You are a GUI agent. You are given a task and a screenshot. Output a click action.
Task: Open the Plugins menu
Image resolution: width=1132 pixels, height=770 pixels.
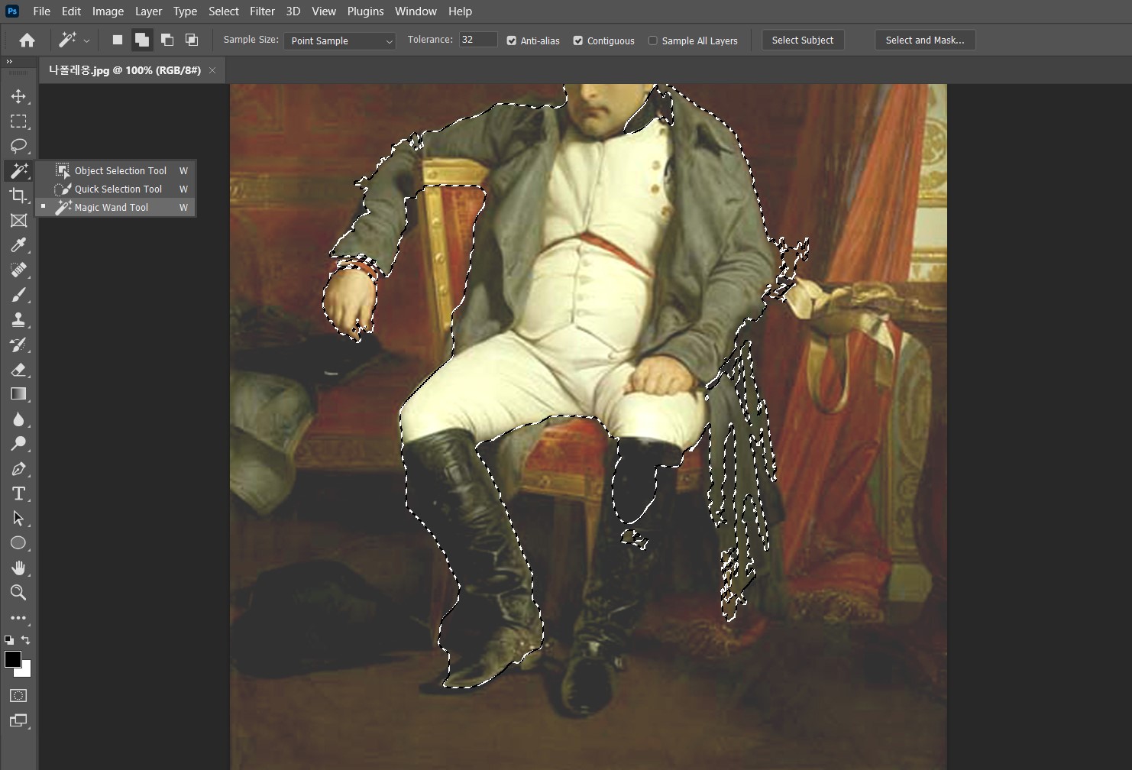pyautogui.click(x=365, y=11)
